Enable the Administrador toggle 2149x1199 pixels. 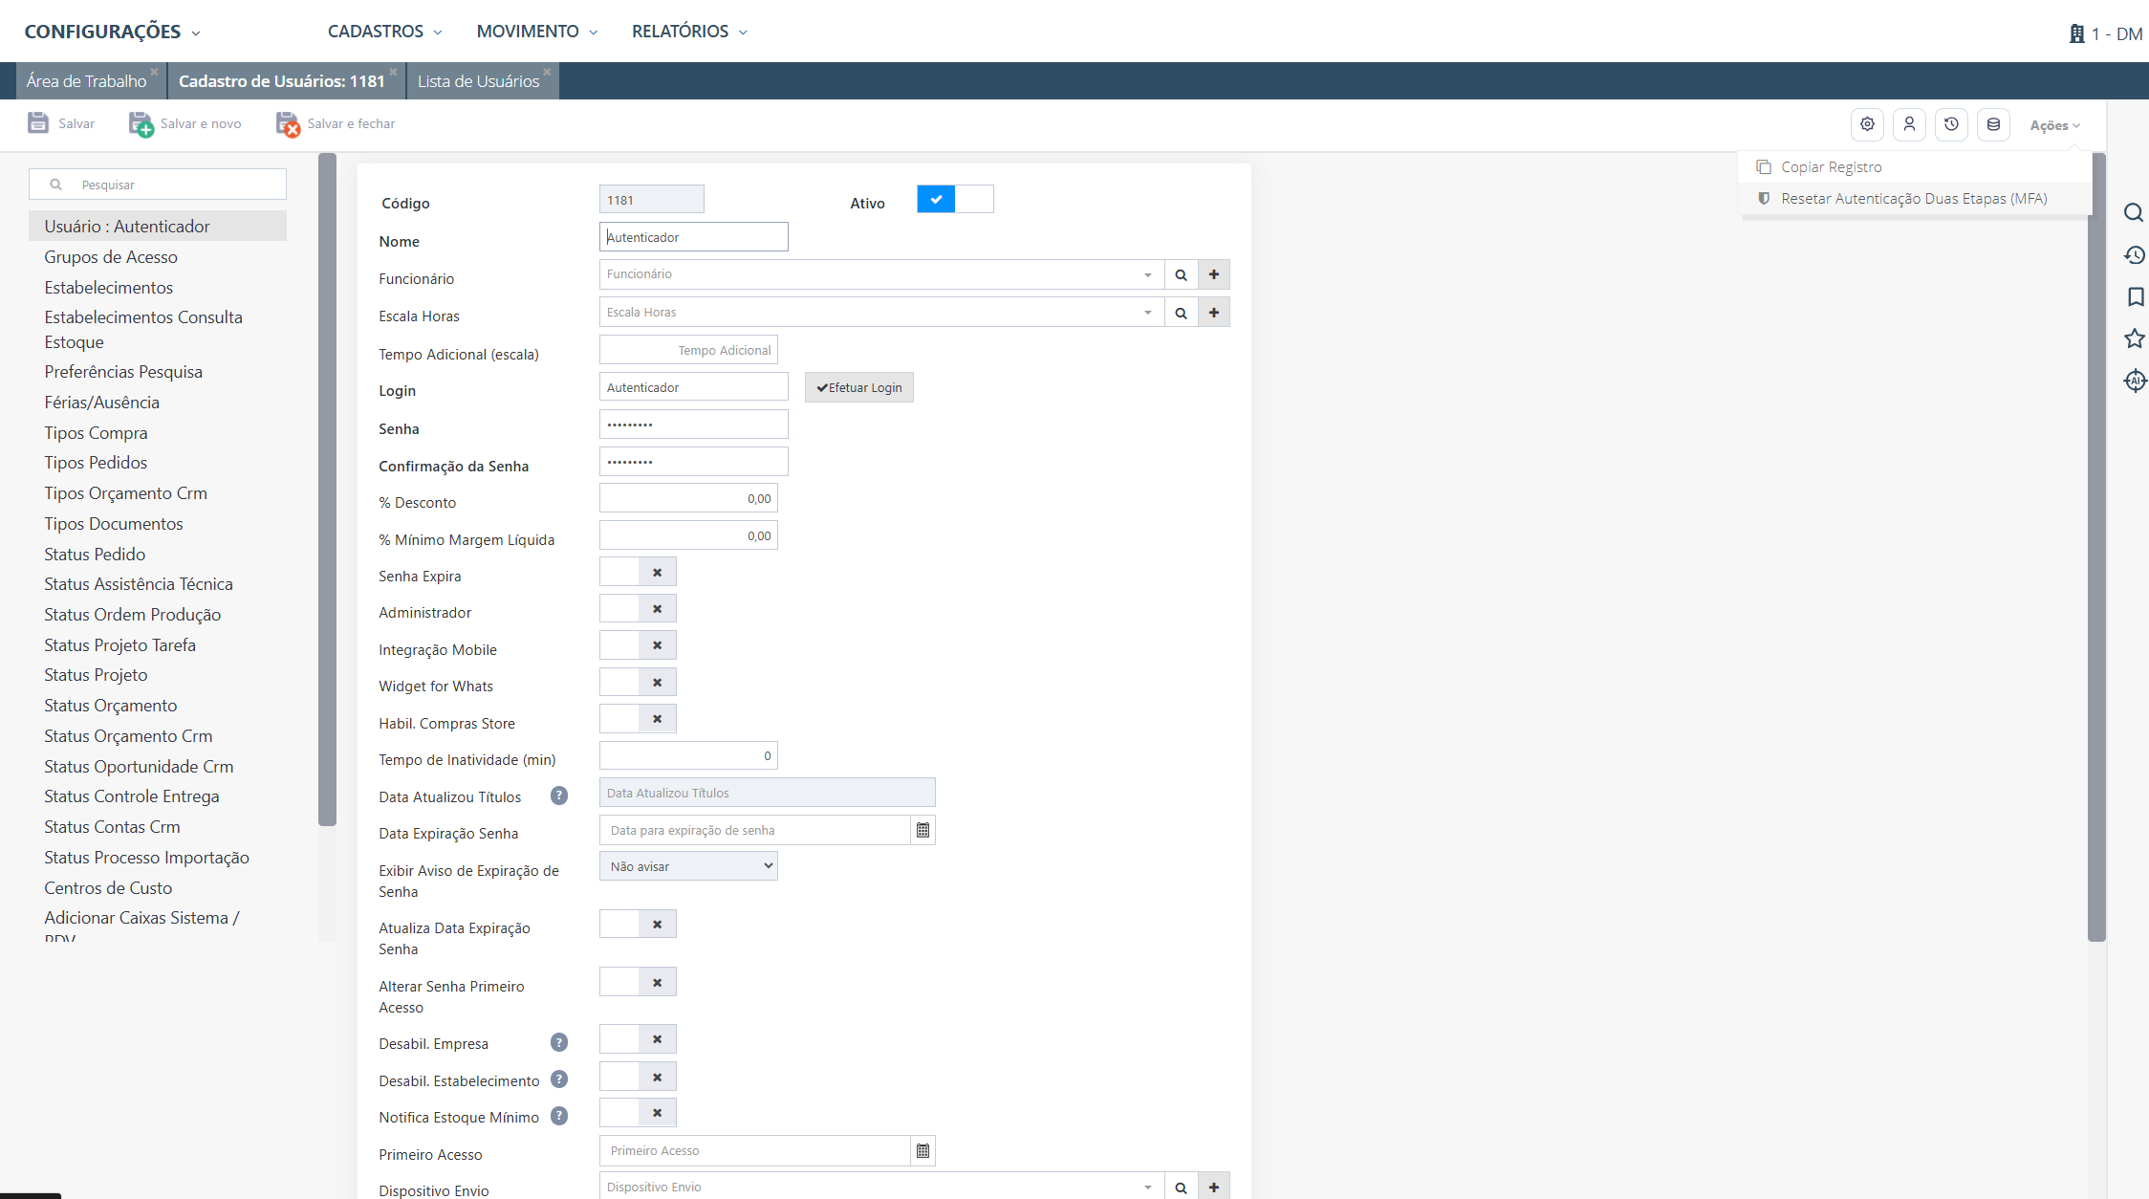tap(638, 609)
